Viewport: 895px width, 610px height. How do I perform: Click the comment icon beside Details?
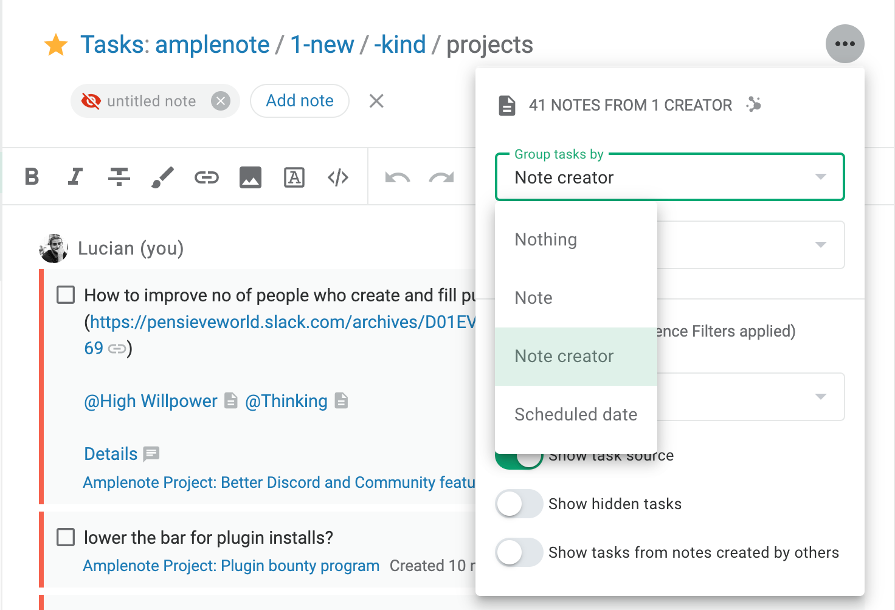click(151, 454)
